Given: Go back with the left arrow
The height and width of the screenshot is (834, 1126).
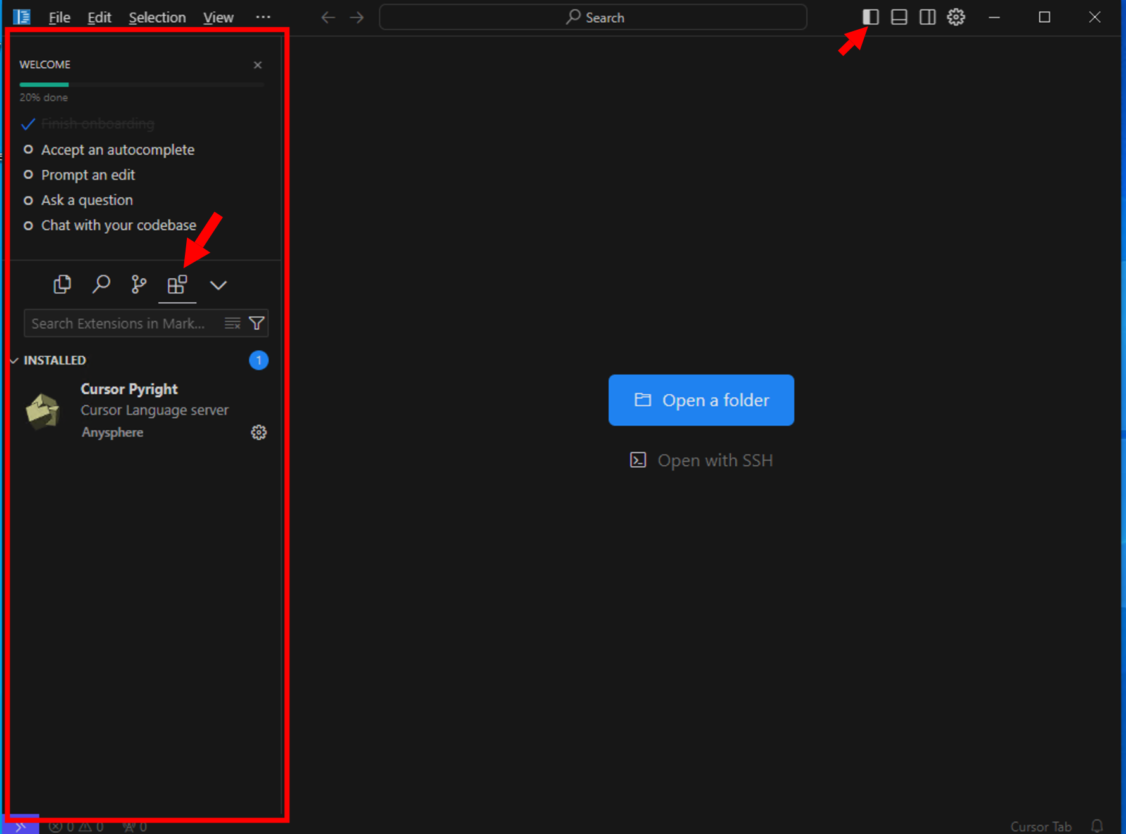Looking at the screenshot, I should click(x=328, y=17).
